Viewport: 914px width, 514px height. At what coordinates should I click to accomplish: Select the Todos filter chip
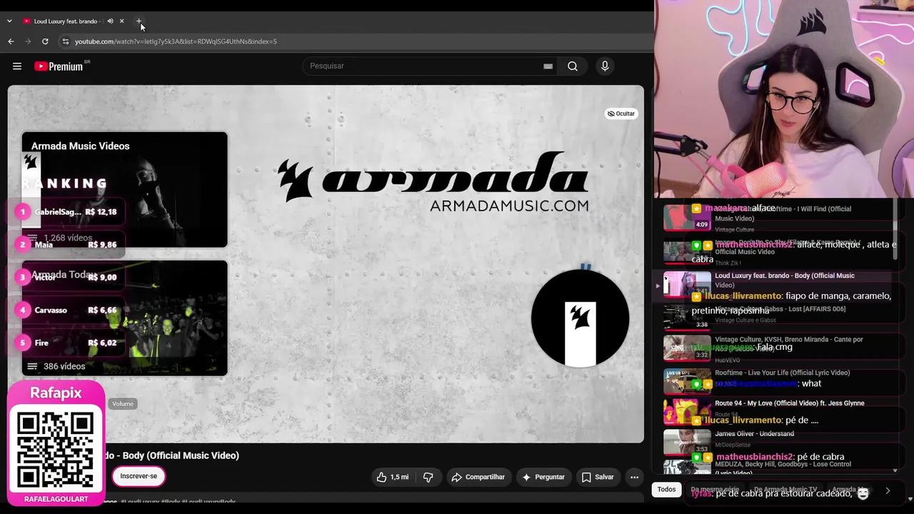(x=666, y=490)
